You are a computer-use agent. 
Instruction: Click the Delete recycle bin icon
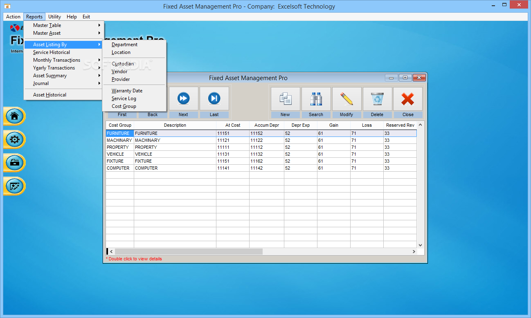click(x=377, y=99)
